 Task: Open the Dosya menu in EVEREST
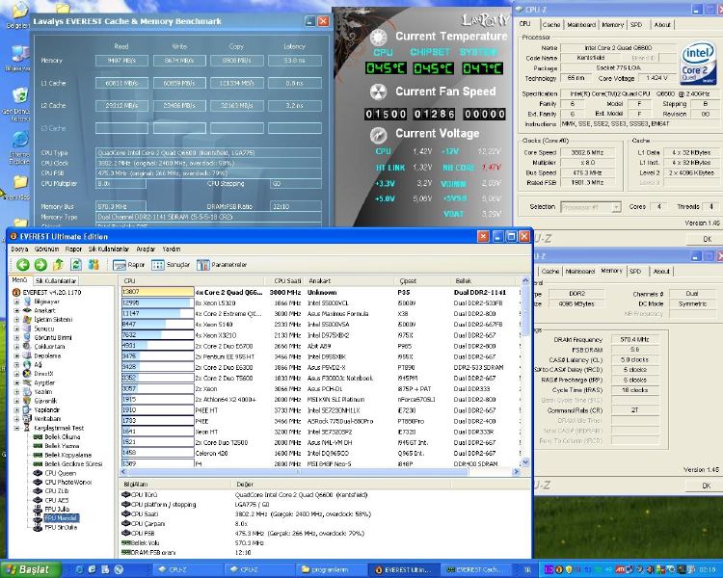[19, 249]
